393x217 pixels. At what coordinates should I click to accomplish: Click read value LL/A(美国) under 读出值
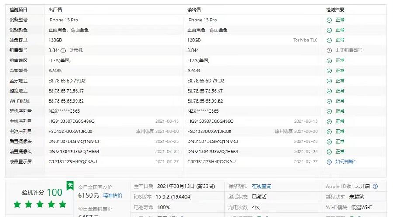point(198,61)
